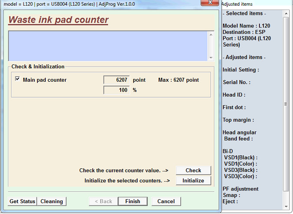Screen dimensions: 293x214
Task: Click the Adjusted items panel scroll-up arrow
Action: (286, 13)
